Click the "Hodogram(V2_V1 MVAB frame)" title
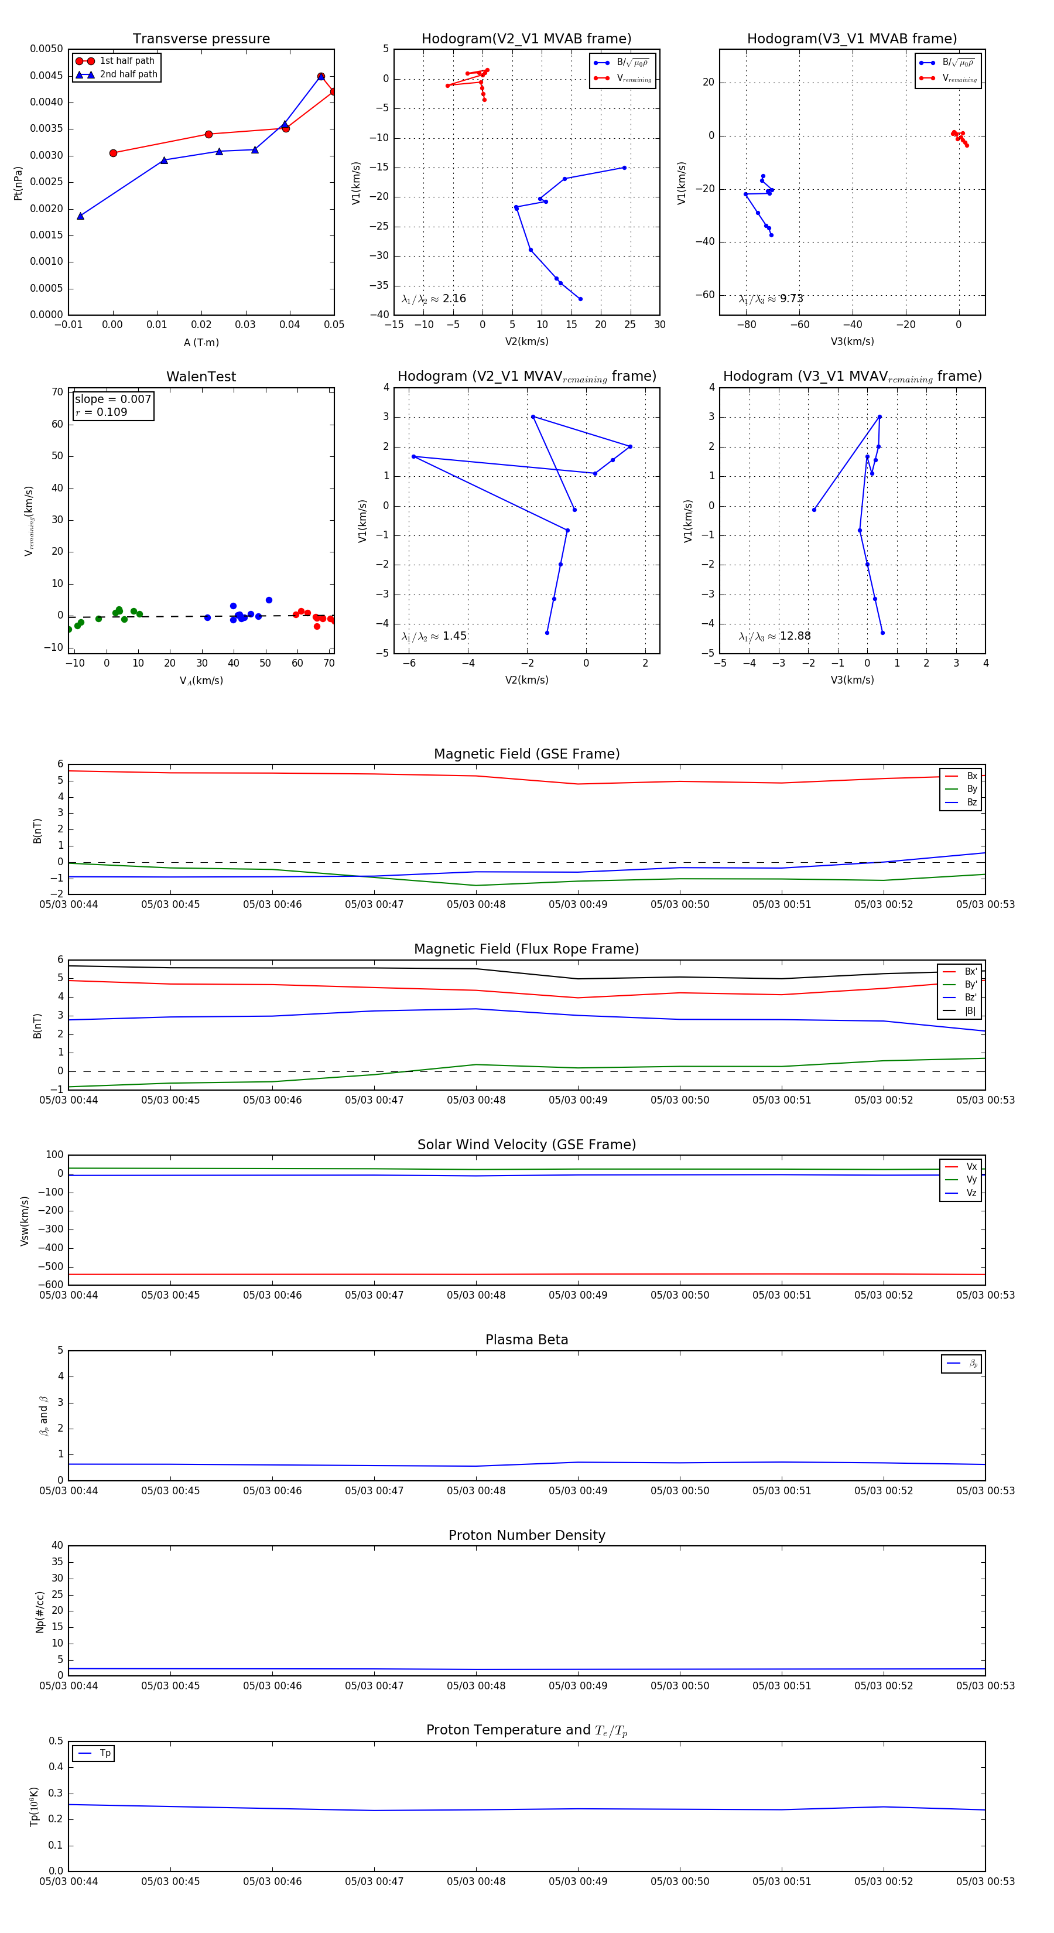1054x1933 pixels. (x=526, y=39)
